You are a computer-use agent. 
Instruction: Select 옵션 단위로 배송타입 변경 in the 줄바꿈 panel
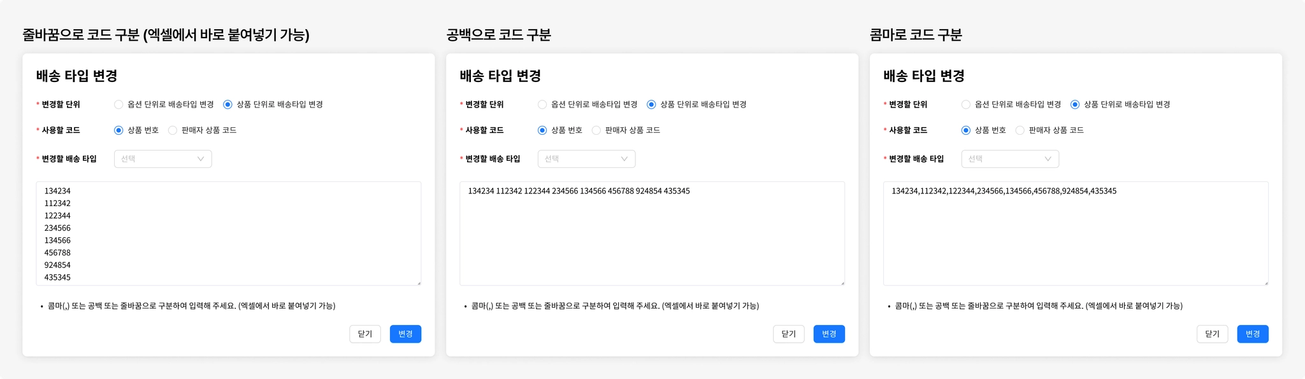(x=119, y=105)
